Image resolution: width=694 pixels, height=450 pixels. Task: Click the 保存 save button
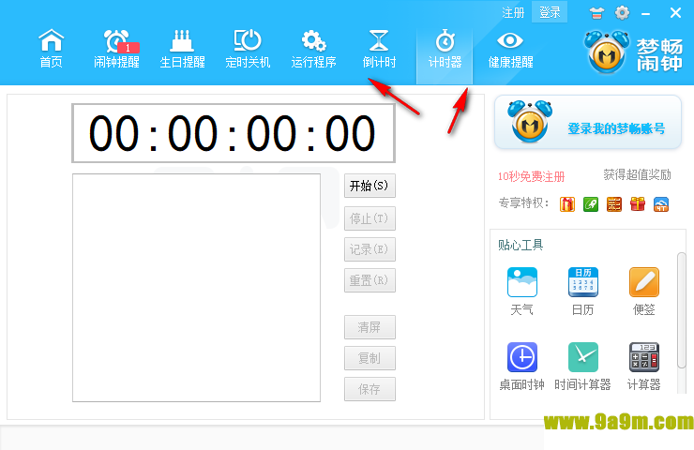click(370, 389)
